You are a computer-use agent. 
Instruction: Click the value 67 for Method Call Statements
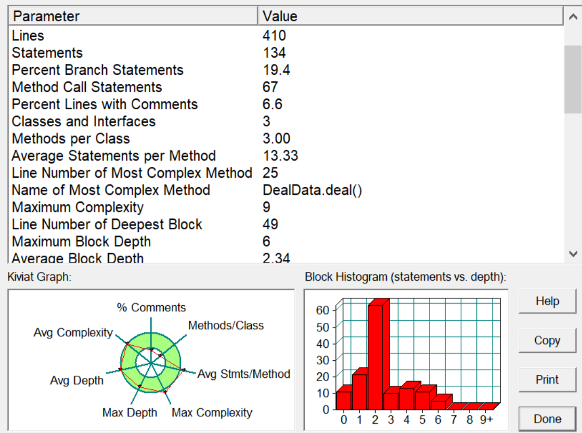point(270,87)
